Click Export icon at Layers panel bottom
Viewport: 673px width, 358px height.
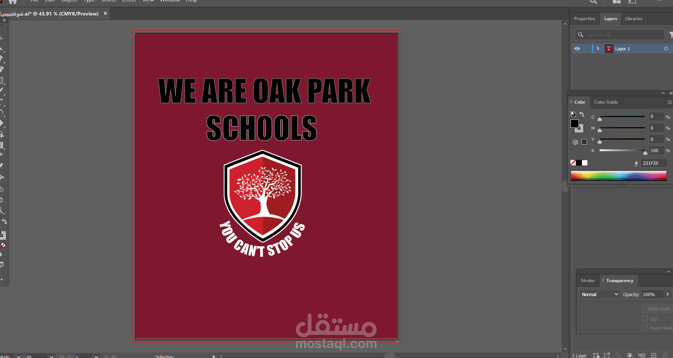pos(607,355)
